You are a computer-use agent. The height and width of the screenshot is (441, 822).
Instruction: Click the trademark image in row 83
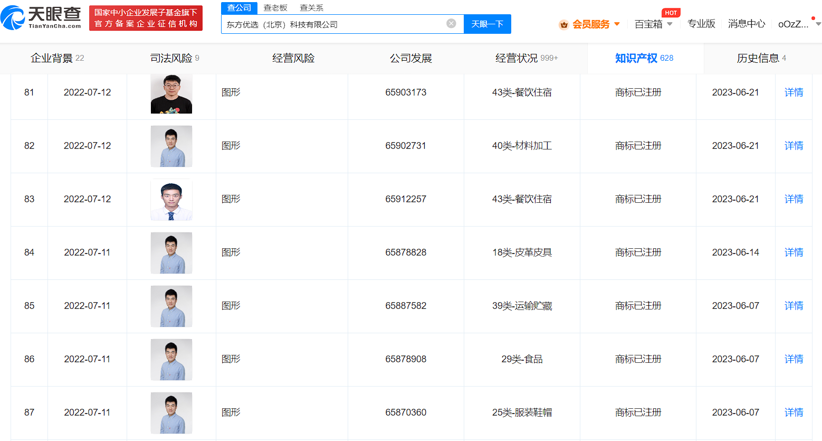(171, 199)
